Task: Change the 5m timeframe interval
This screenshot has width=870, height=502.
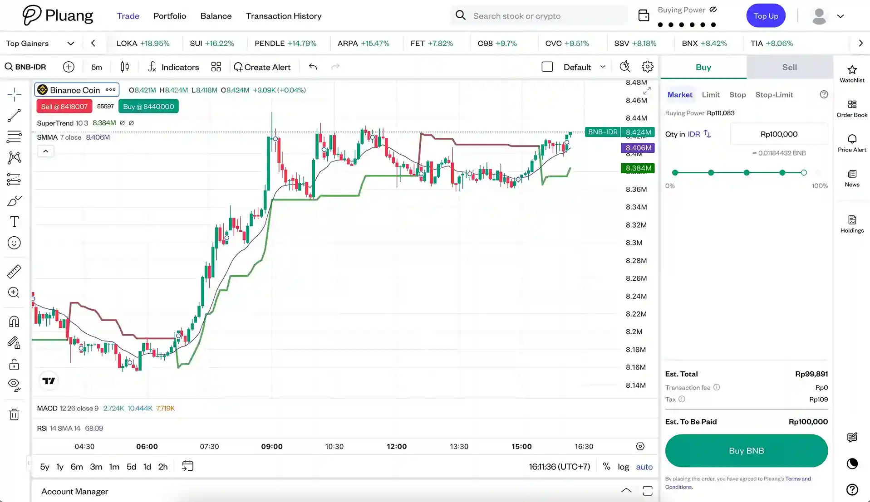Action: pos(97,67)
